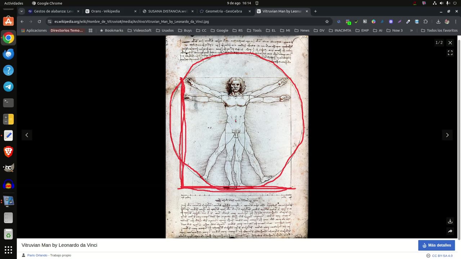This screenshot has width=461, height=259.
Task: Open the network indicator in system tray
Action: [435, 3]
